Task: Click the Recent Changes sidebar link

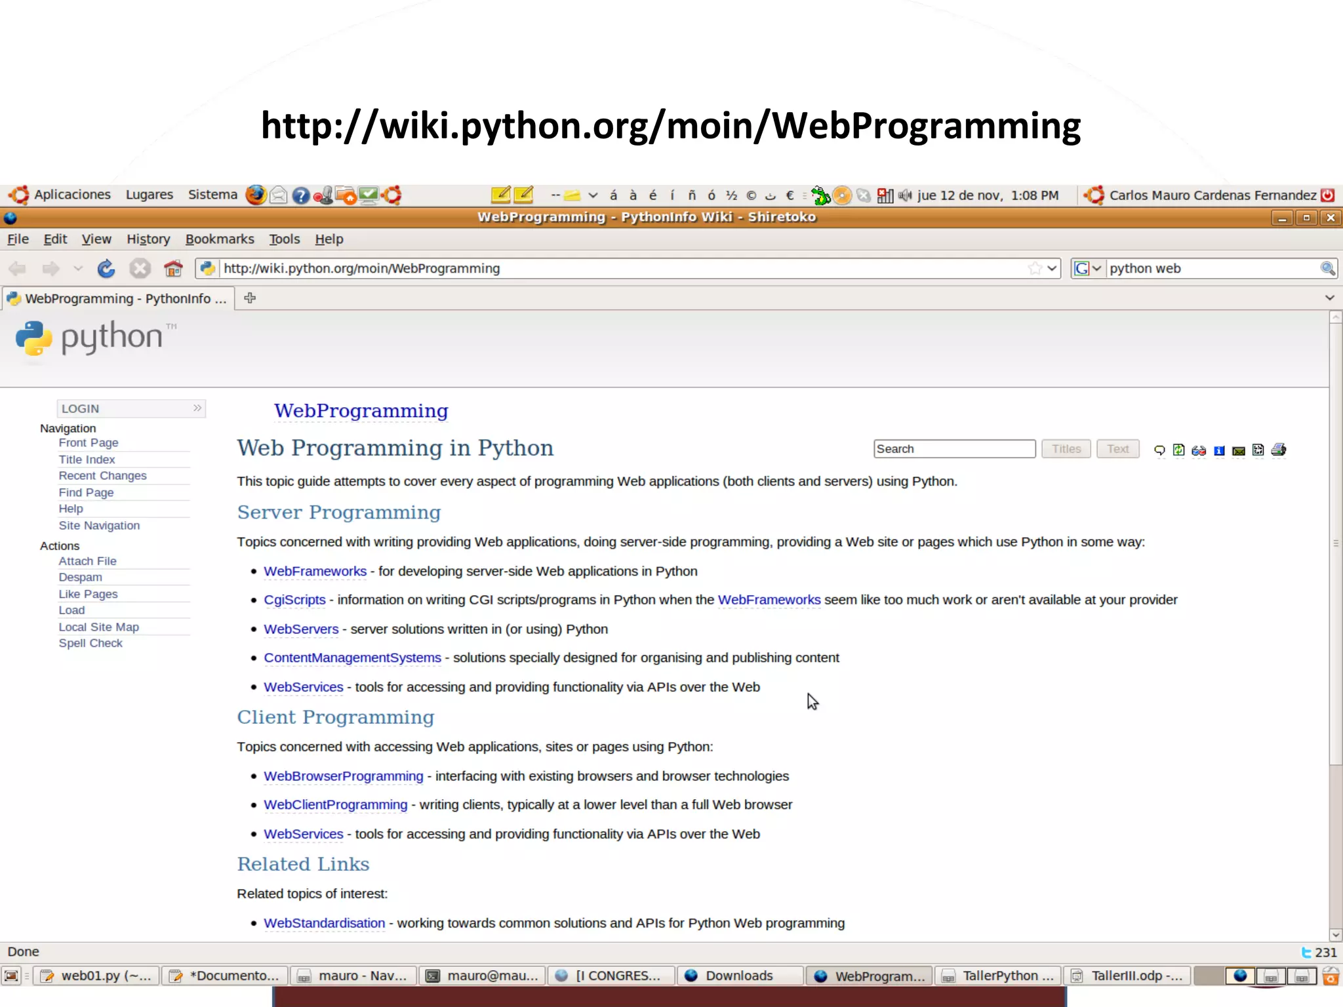Action: 102,476
